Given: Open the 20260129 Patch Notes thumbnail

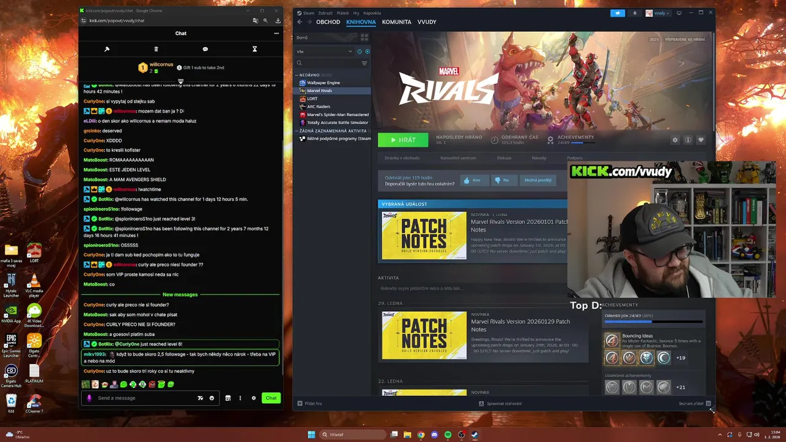Looking at the screenshot, I should click(x=424, y=335).
